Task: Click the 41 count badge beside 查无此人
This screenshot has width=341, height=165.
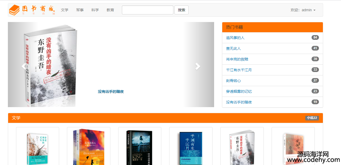Action: (315, 48)
